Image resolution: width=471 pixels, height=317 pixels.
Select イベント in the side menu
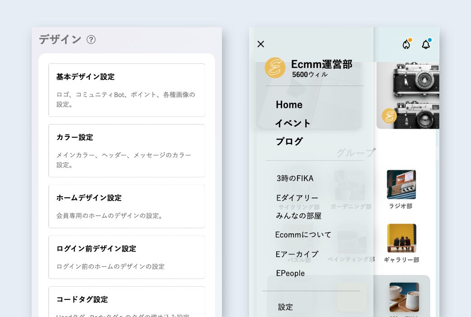pos(293,123)
